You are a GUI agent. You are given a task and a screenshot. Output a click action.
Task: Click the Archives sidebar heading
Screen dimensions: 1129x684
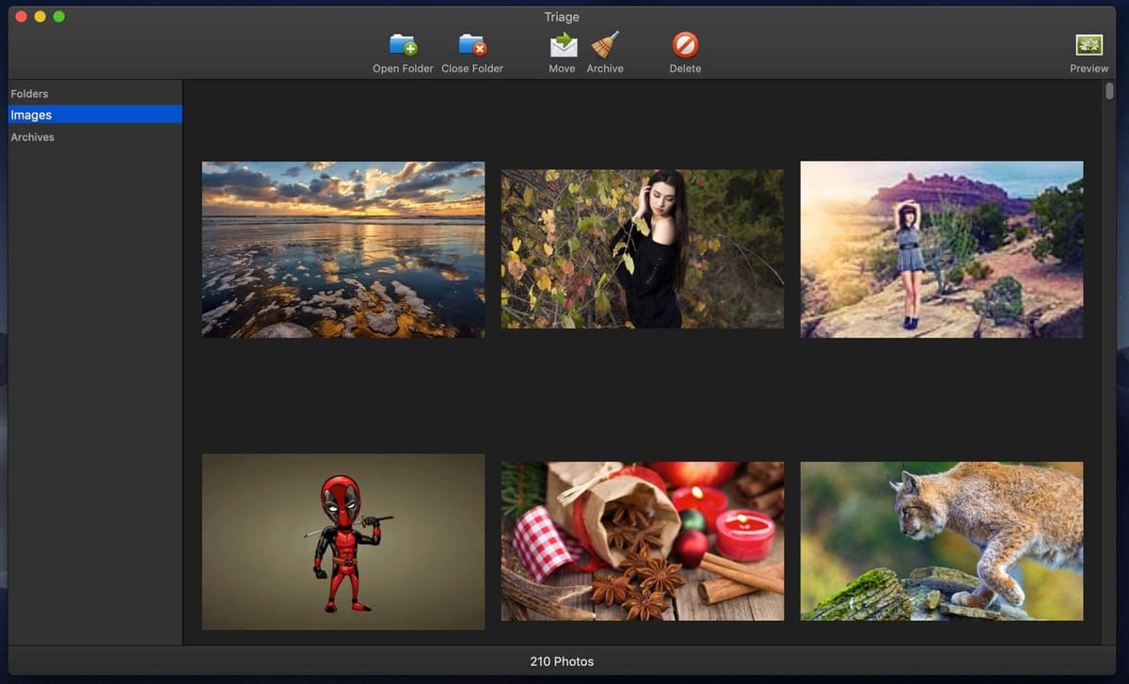coord(33,137)
